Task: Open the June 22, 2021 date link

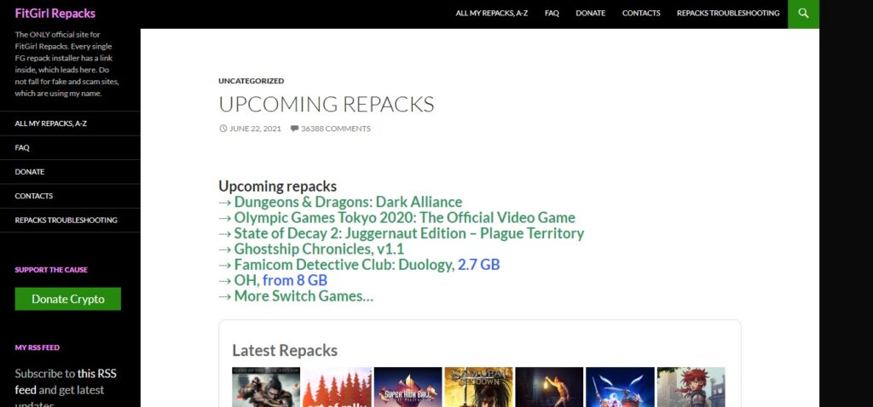Action: tap(255, 129)
